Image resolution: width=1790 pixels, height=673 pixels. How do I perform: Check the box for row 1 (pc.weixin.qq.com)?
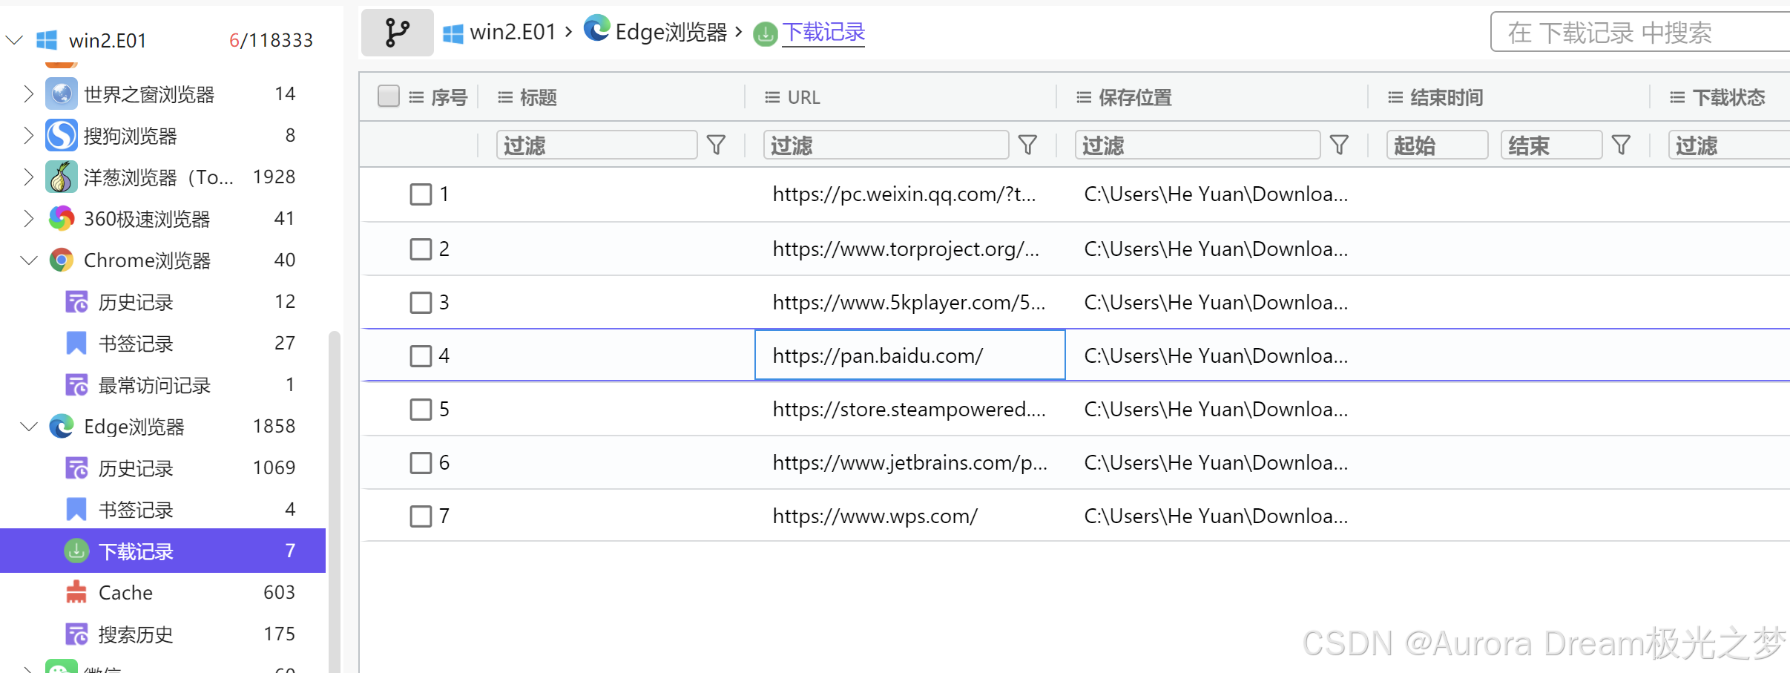421,194
